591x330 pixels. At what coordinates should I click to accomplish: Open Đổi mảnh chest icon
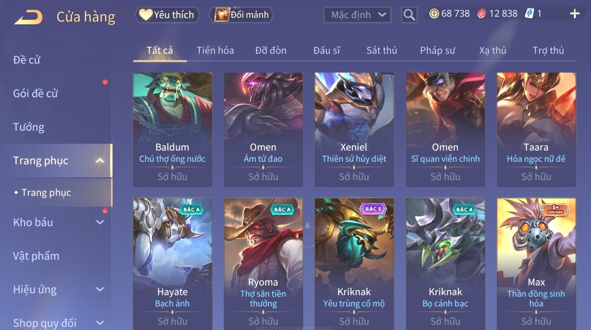[221, 15]
